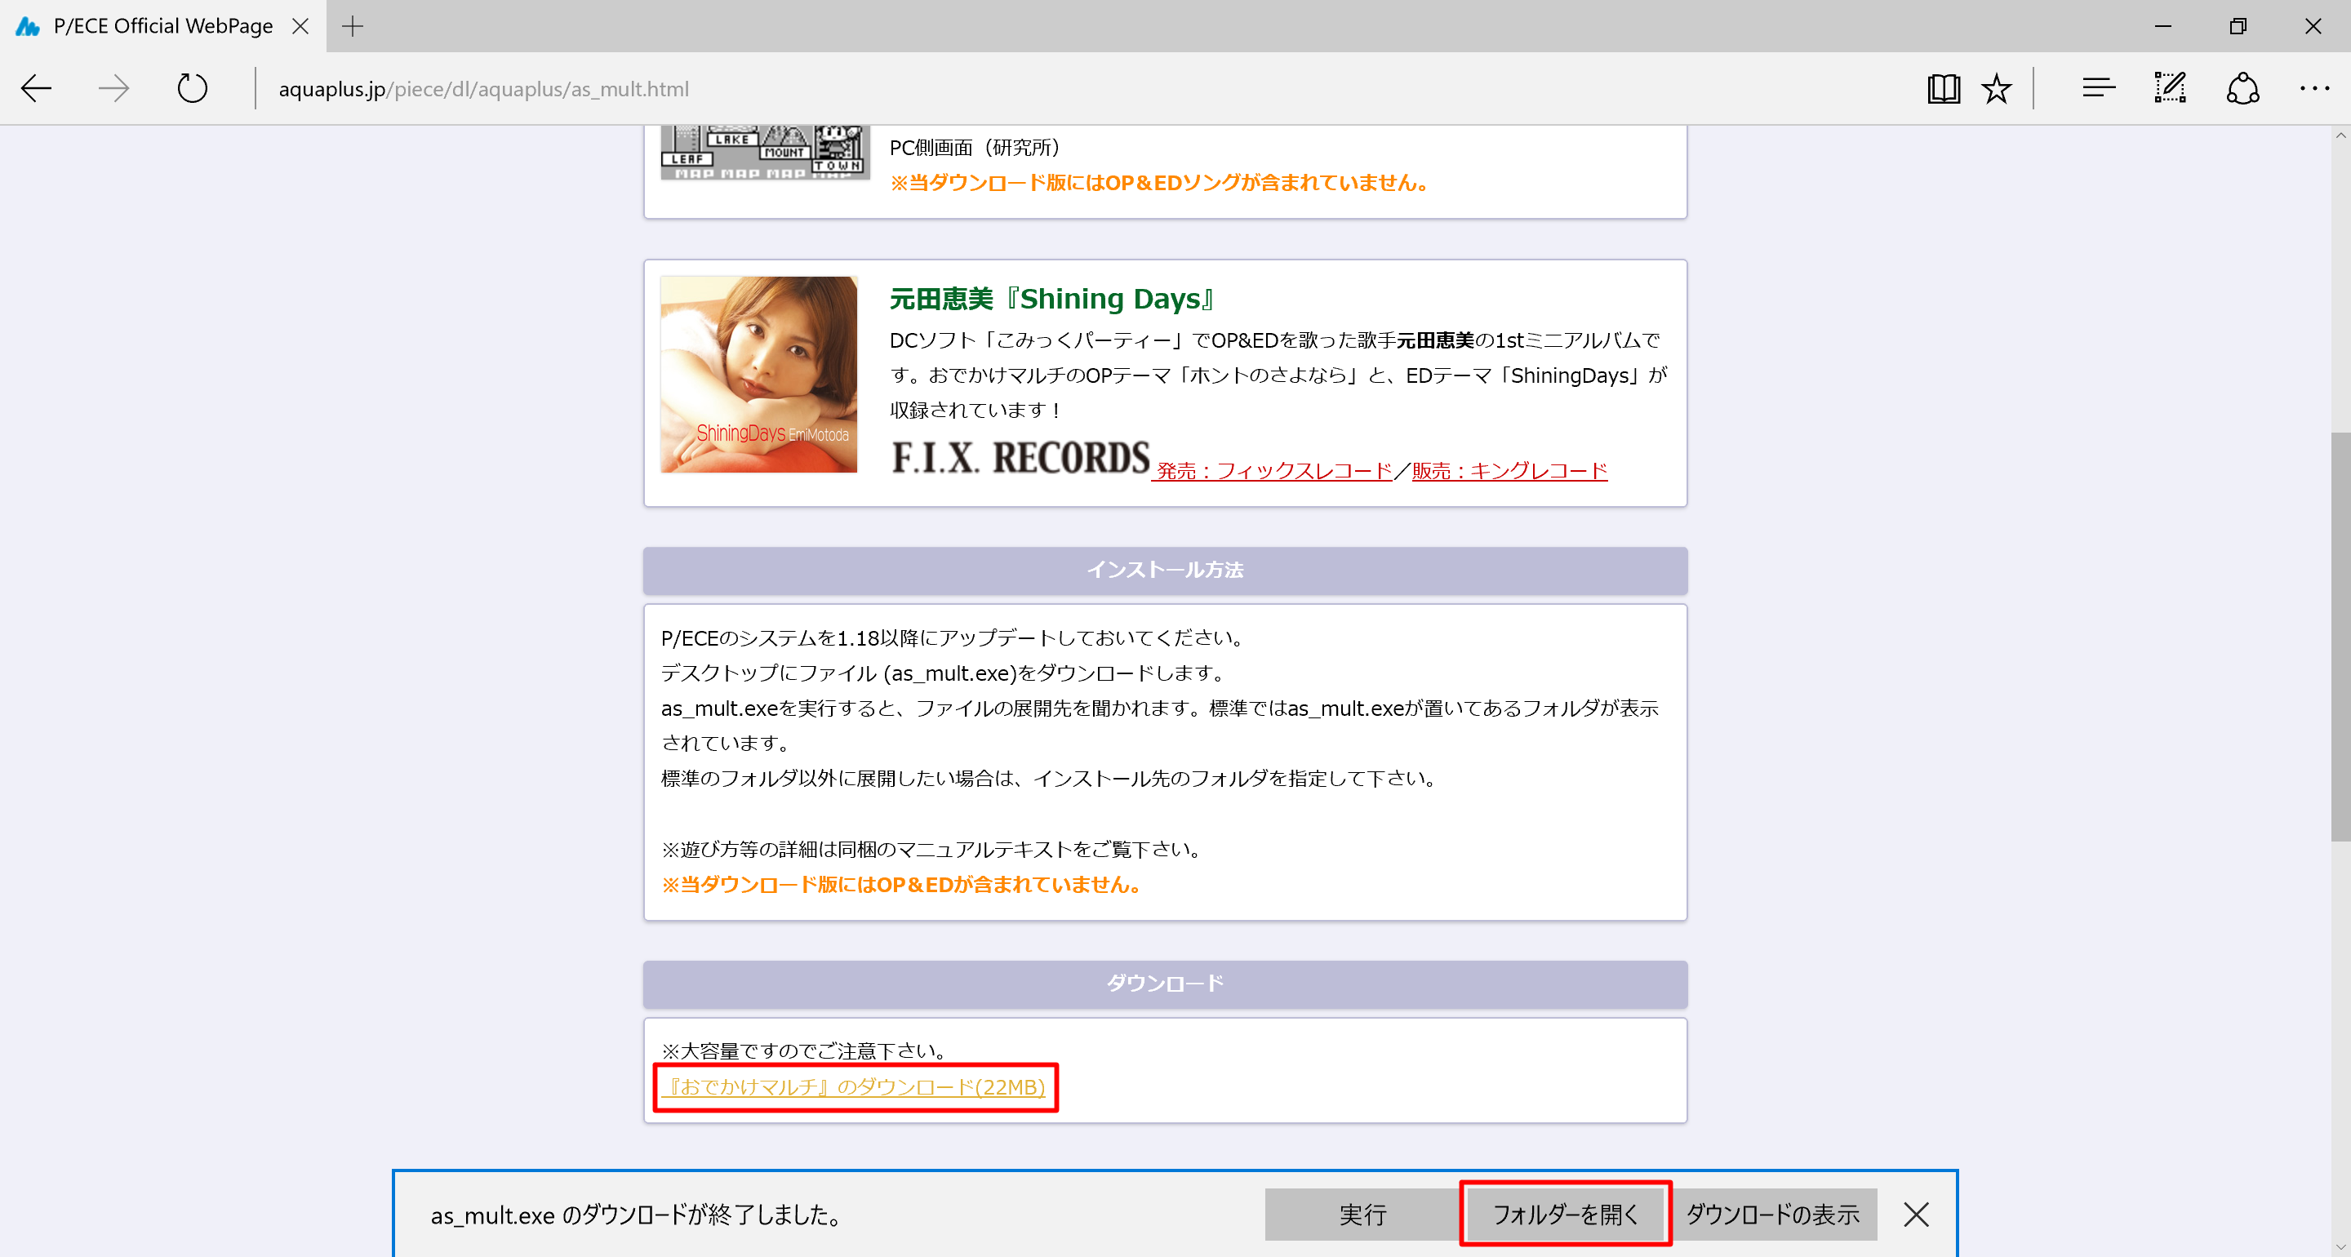
Task: Open 発売：フィックスレコード link
Action: pyautogui.click(x=1273, y=471)
